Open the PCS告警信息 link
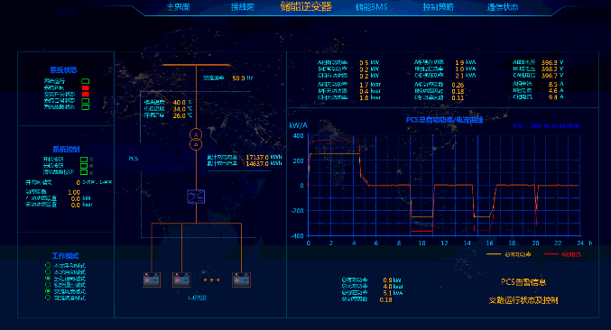Image resolution: width=611 pixels, height=330 pixels. [523, 282]
